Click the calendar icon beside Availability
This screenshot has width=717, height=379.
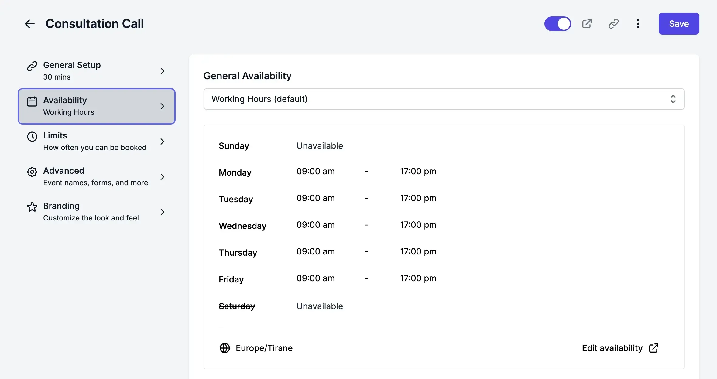(32, 101)
